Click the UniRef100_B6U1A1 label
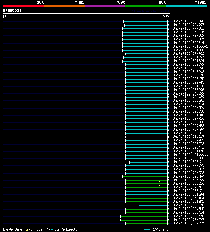Screen dimensions: 210x232 188,101
